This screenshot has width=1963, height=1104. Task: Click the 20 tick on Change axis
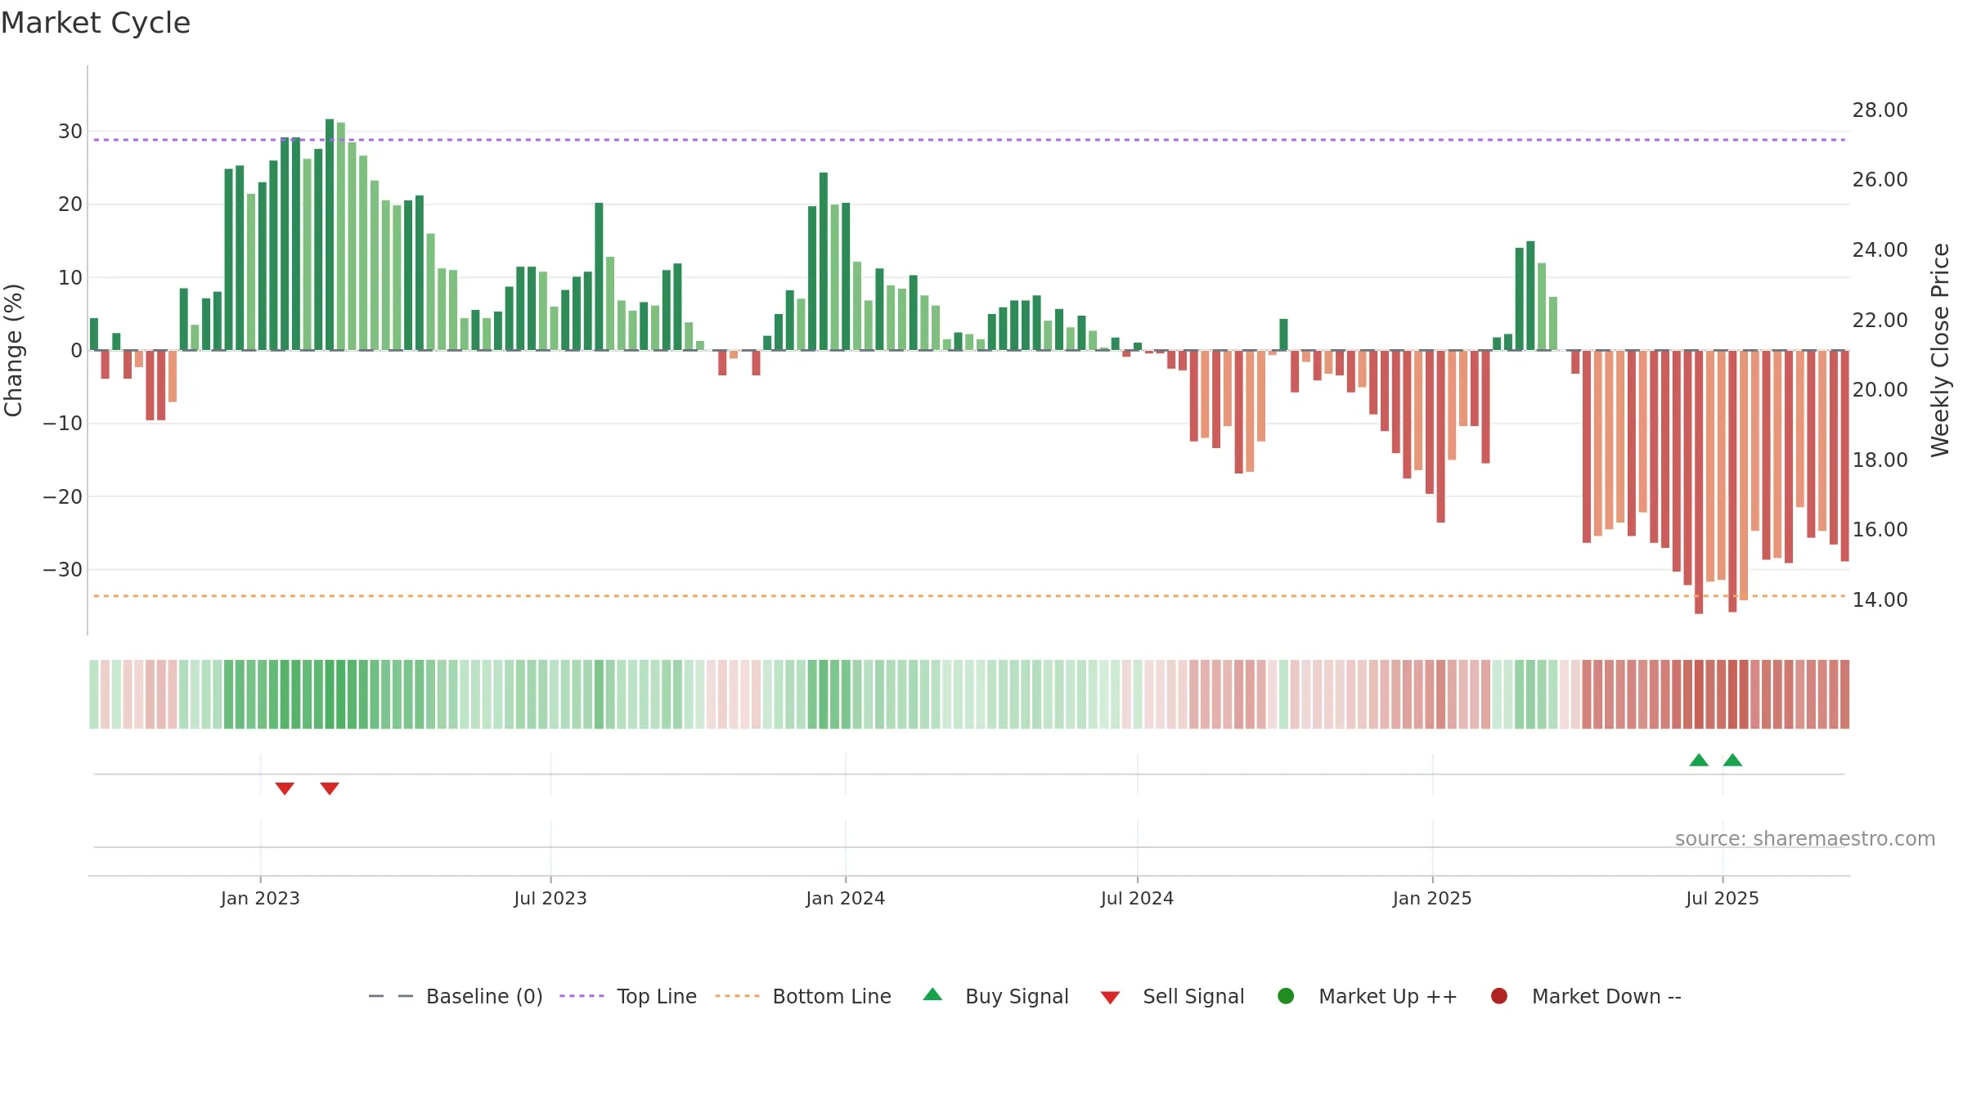70,204
